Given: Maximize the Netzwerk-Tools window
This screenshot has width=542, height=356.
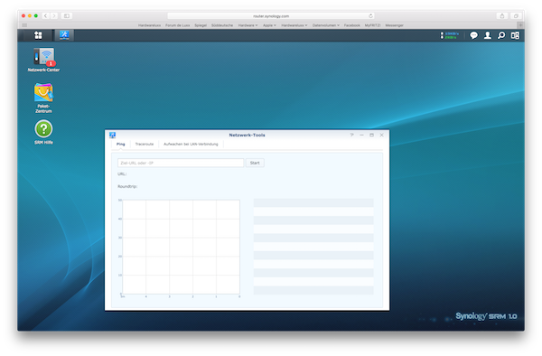Looking at the screenshot, I should (x=371, y=135).
